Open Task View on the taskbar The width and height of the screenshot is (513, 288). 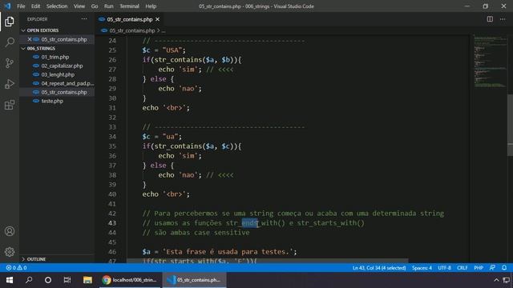coord(67,280)
